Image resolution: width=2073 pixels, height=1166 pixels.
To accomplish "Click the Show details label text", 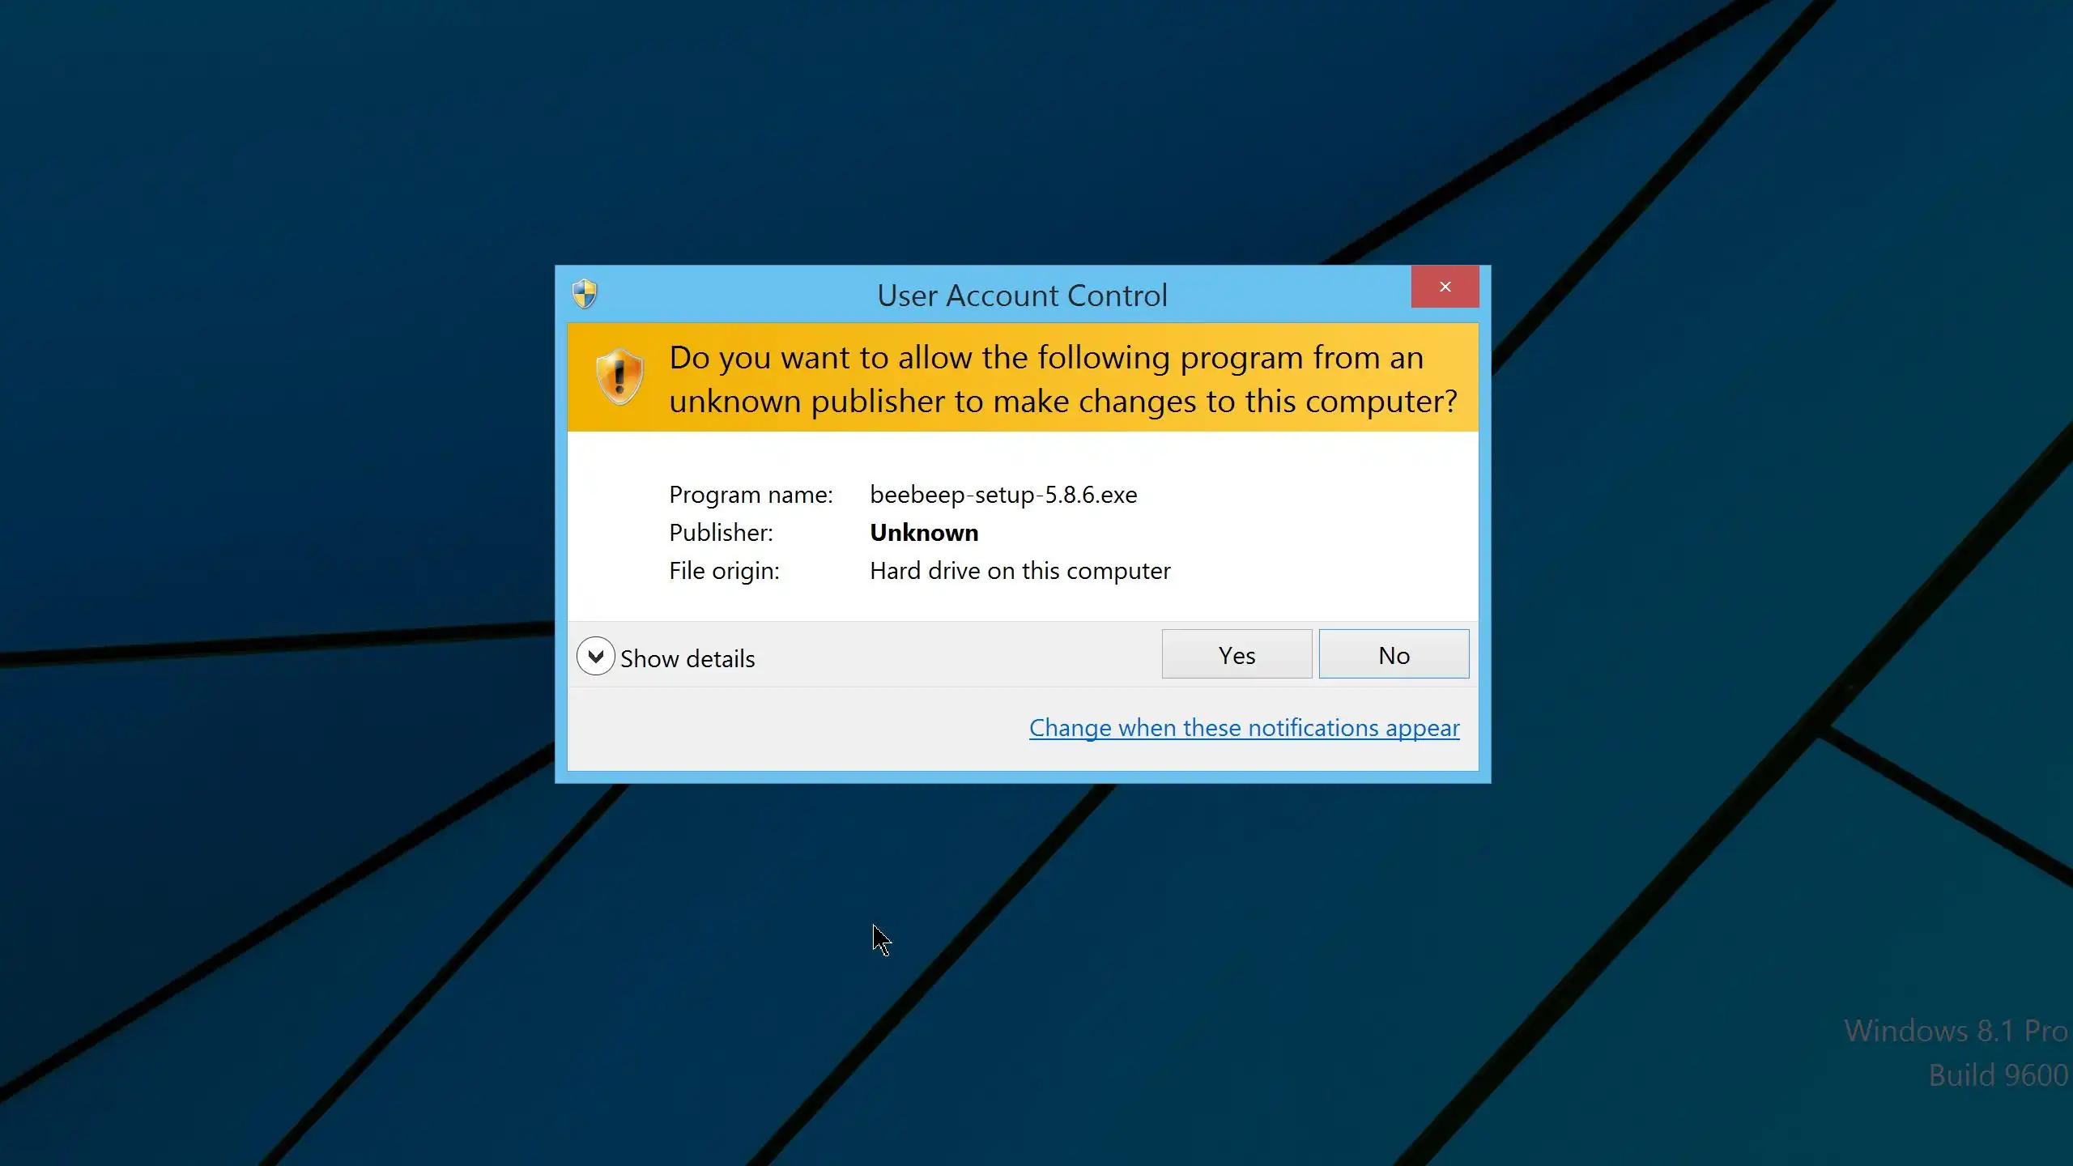I will [687, 658].
